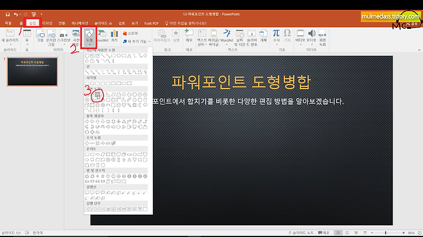The image size is (423, 237).
Task: Click the Screenshot (스크린샷) icon
Action: 63,37
